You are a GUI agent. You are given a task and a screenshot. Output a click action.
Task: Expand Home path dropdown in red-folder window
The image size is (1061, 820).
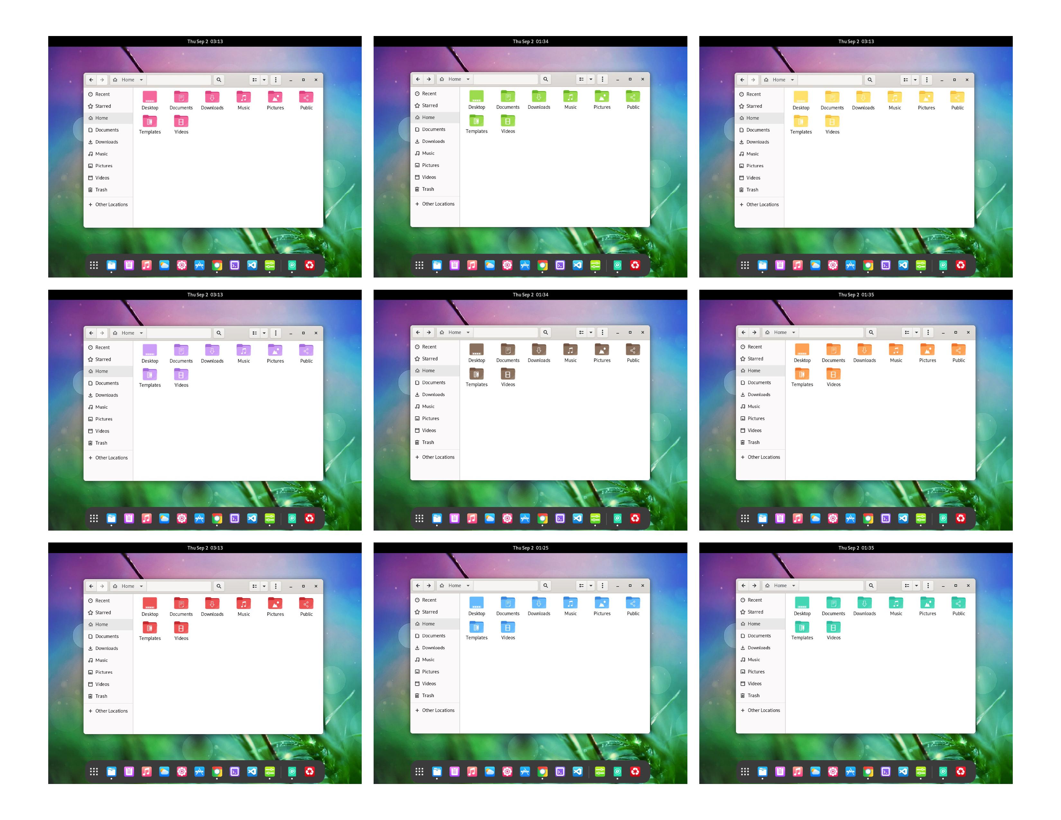tap(141, 586)
